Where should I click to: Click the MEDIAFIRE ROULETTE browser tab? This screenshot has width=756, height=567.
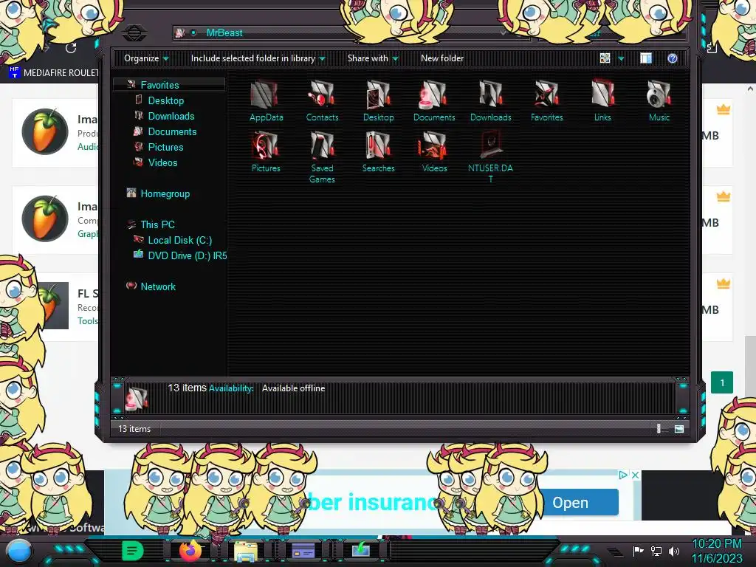[x=53, y=73]
